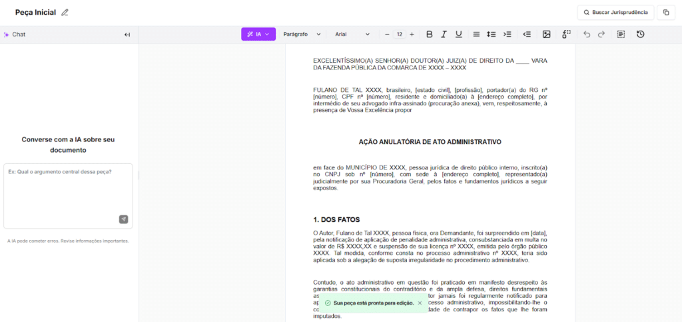682x322 pixels.
Task: Click the font size field showing 12
Action: point(400,34)
